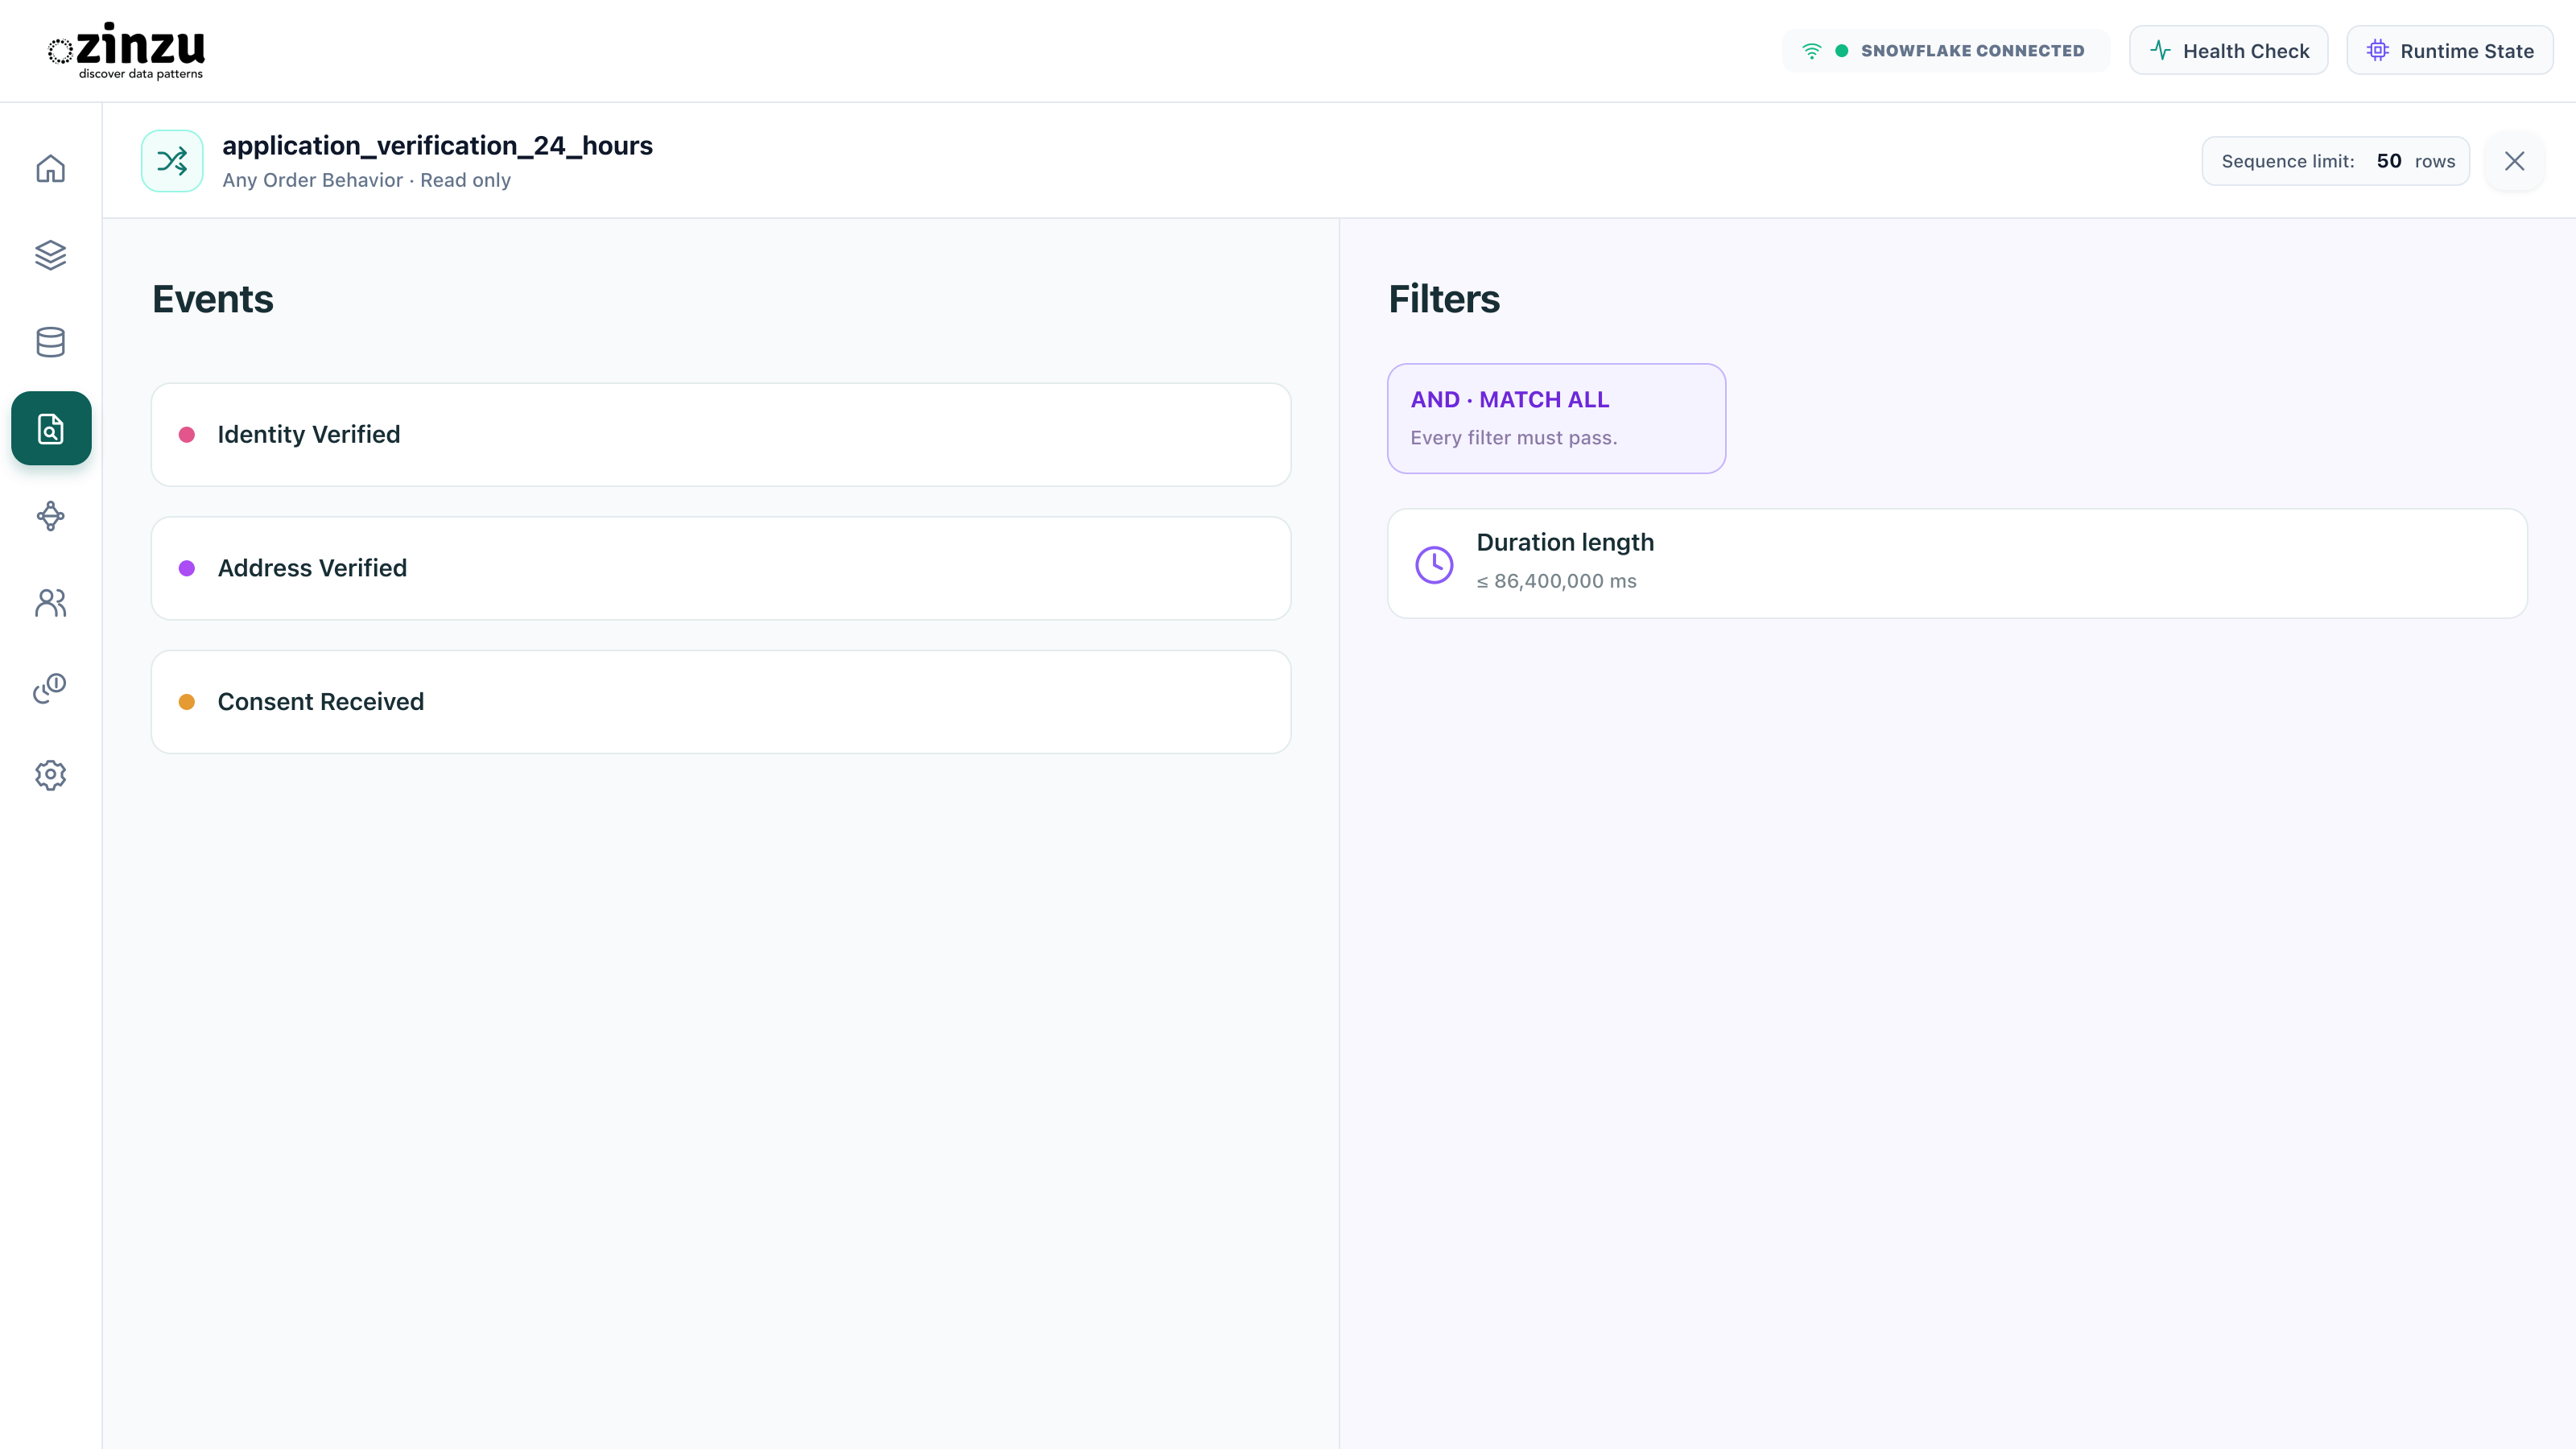Image resolution: width=2576 pixels, height=1449 pixels.
Task: Open the database sidebar icon
Action: [50, 342]
